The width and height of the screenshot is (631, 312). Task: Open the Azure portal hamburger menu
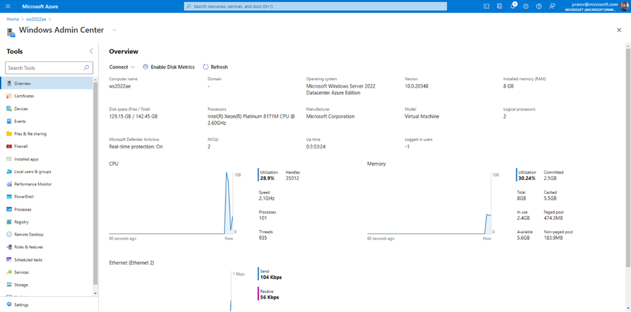click(8, 6)
